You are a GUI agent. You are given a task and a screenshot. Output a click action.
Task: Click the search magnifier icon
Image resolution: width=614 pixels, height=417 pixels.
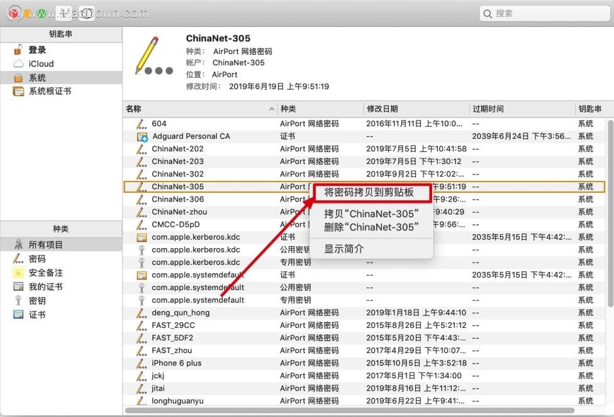(488, 14)
